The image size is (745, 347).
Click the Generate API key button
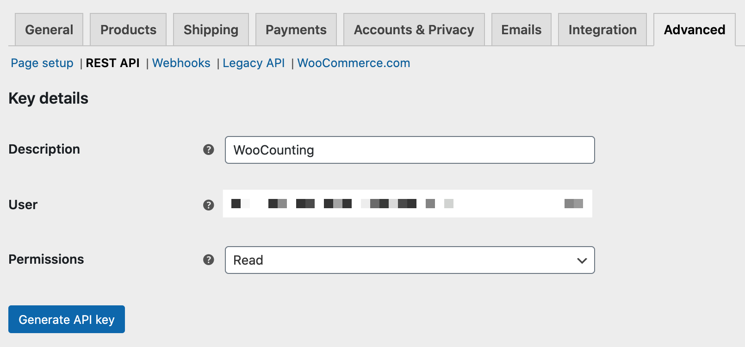67,319
